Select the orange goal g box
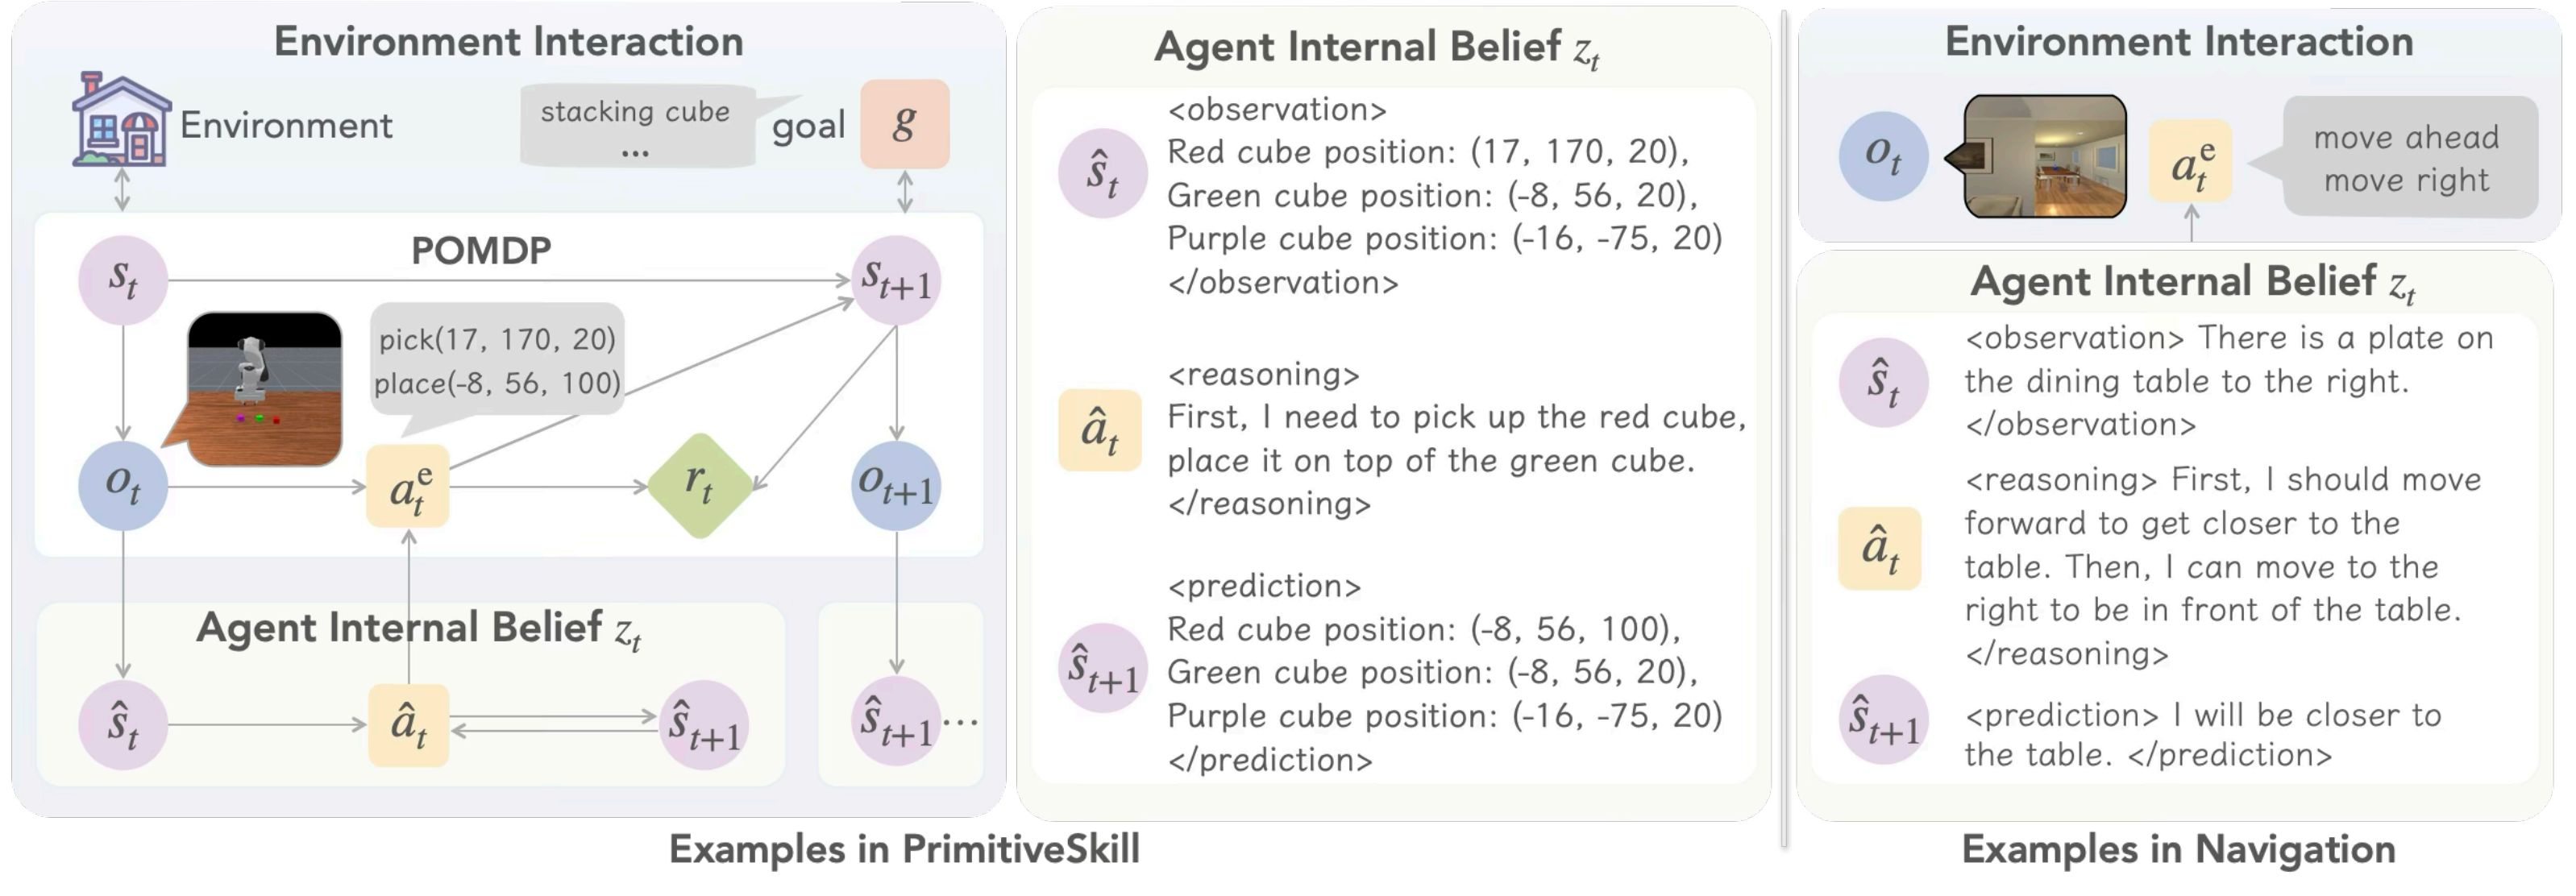The image size is (2576, 896). tap(904, 124)
